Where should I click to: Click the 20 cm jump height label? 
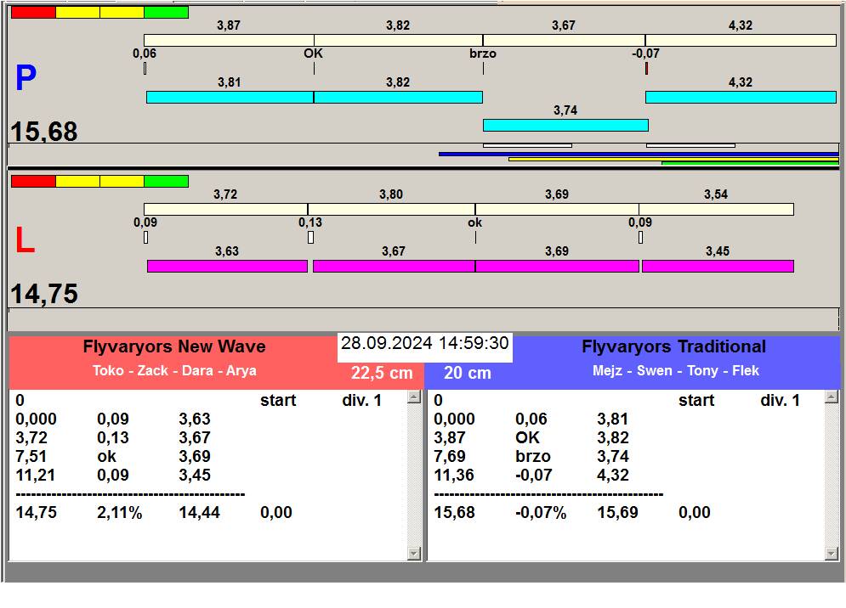click(468, 373)
